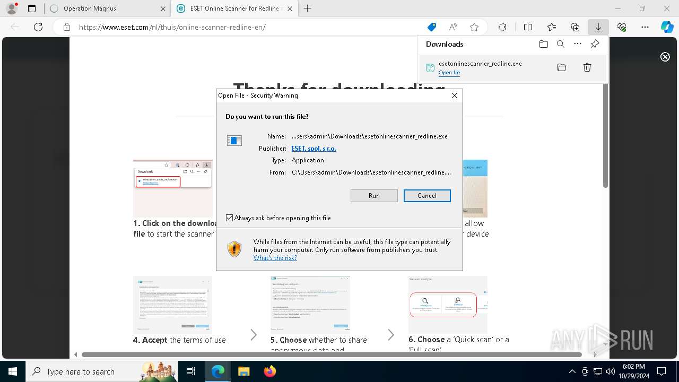679x382 pixels.
Task: Open the What's the risk? link
Action: pos(275,258)
